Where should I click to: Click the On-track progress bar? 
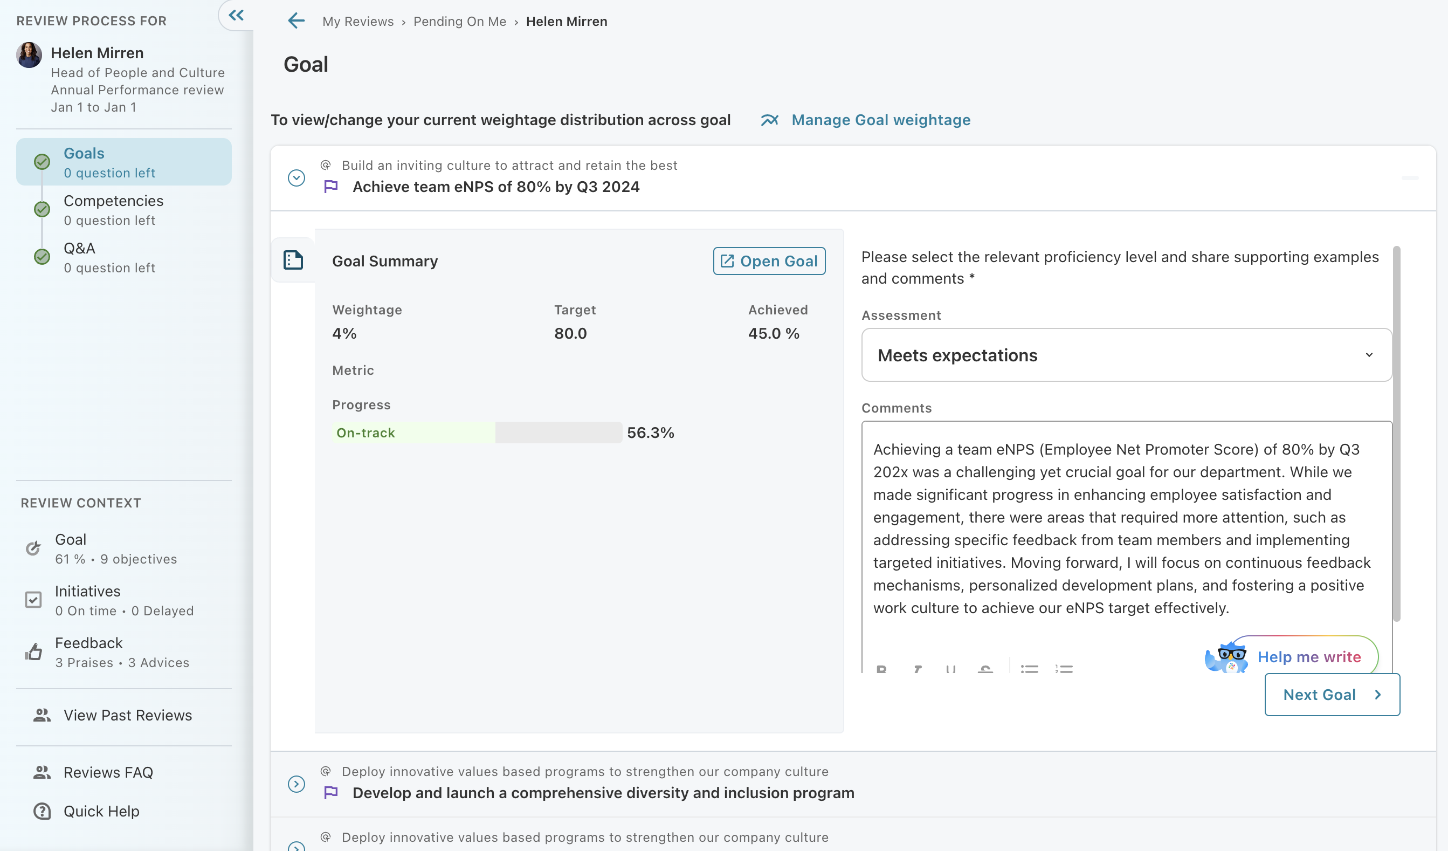tap(477, 433)
